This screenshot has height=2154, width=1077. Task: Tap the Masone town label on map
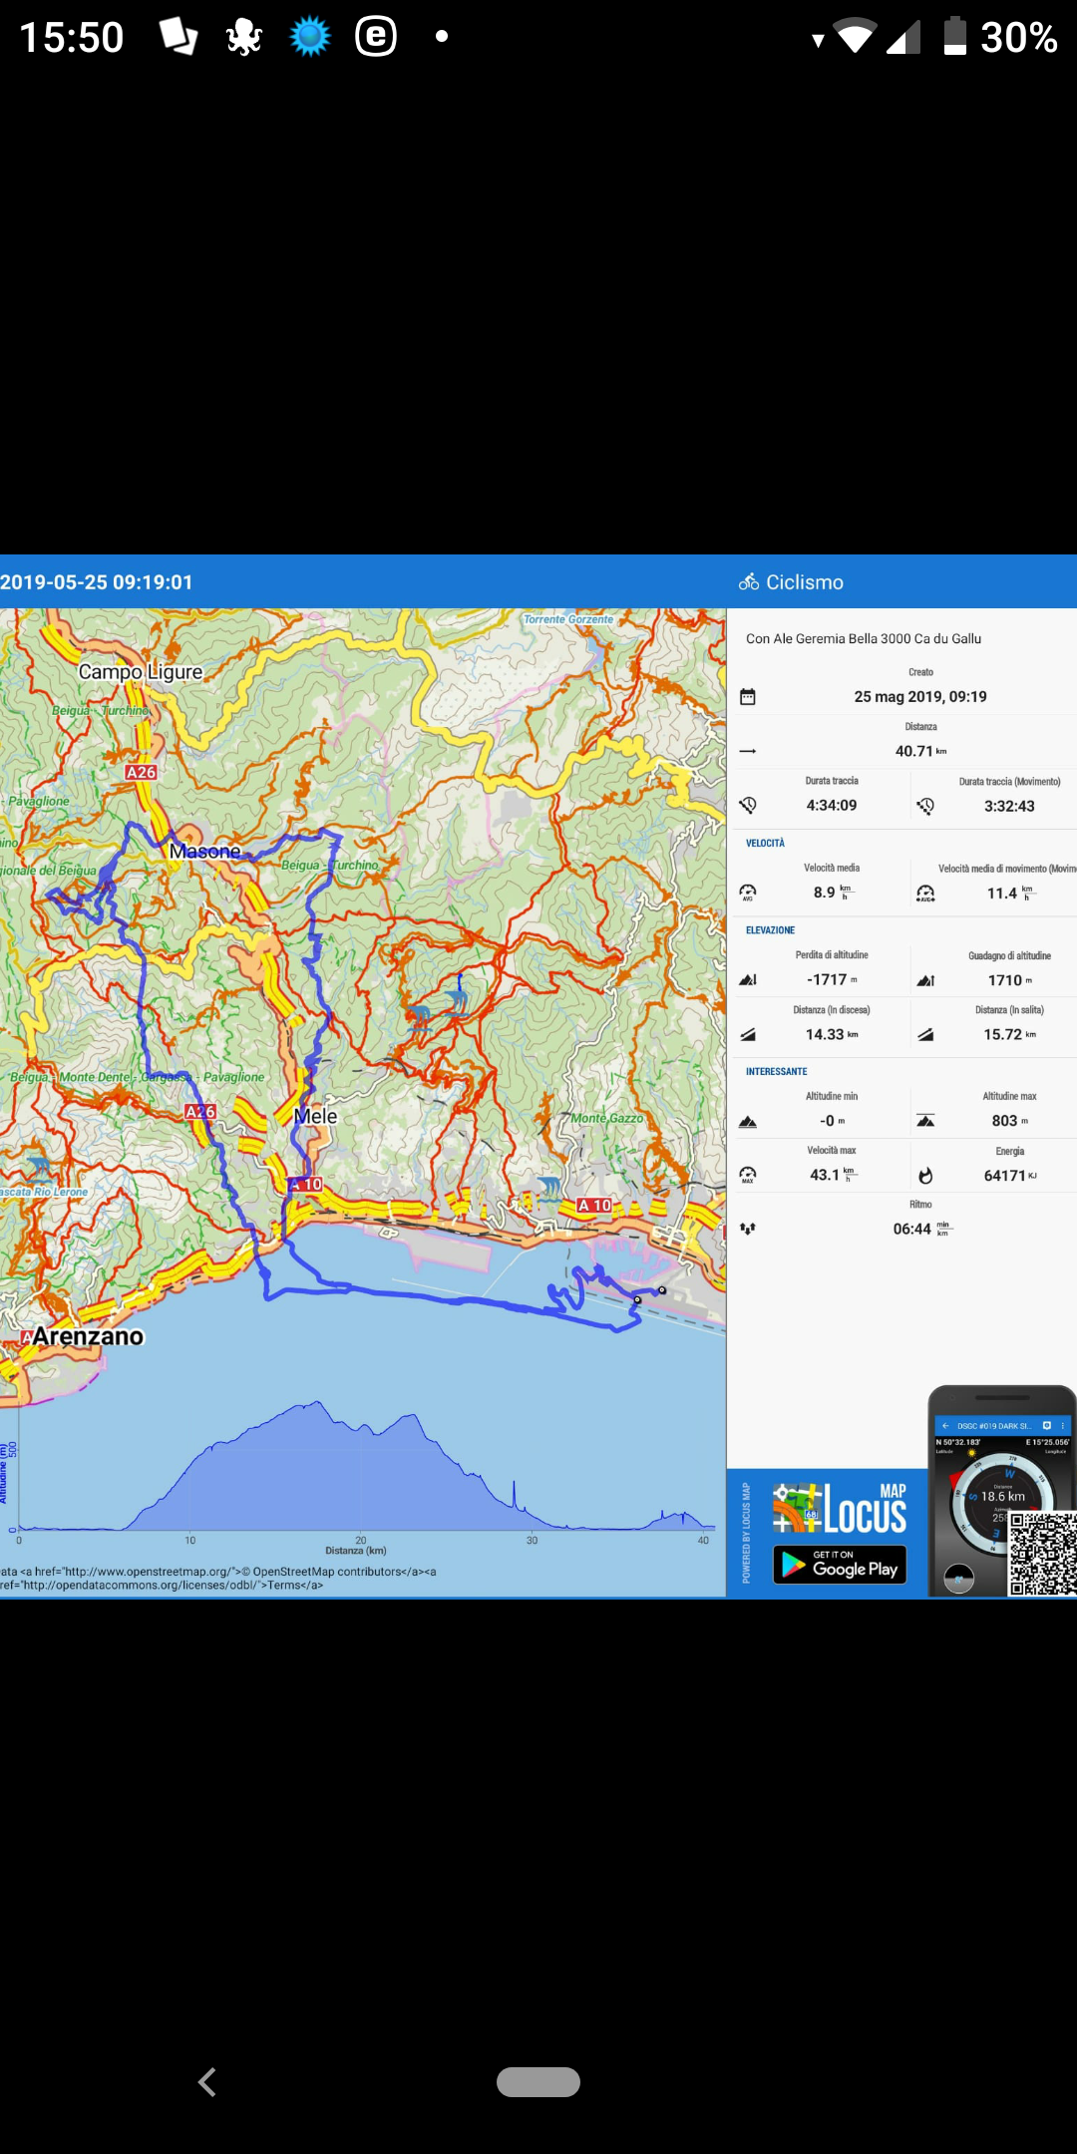pos(204,852)
